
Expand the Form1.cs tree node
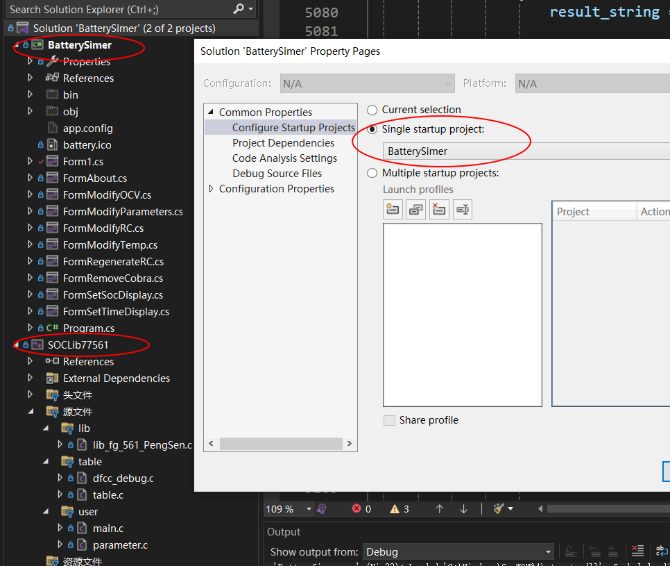[x=30, y=161]
